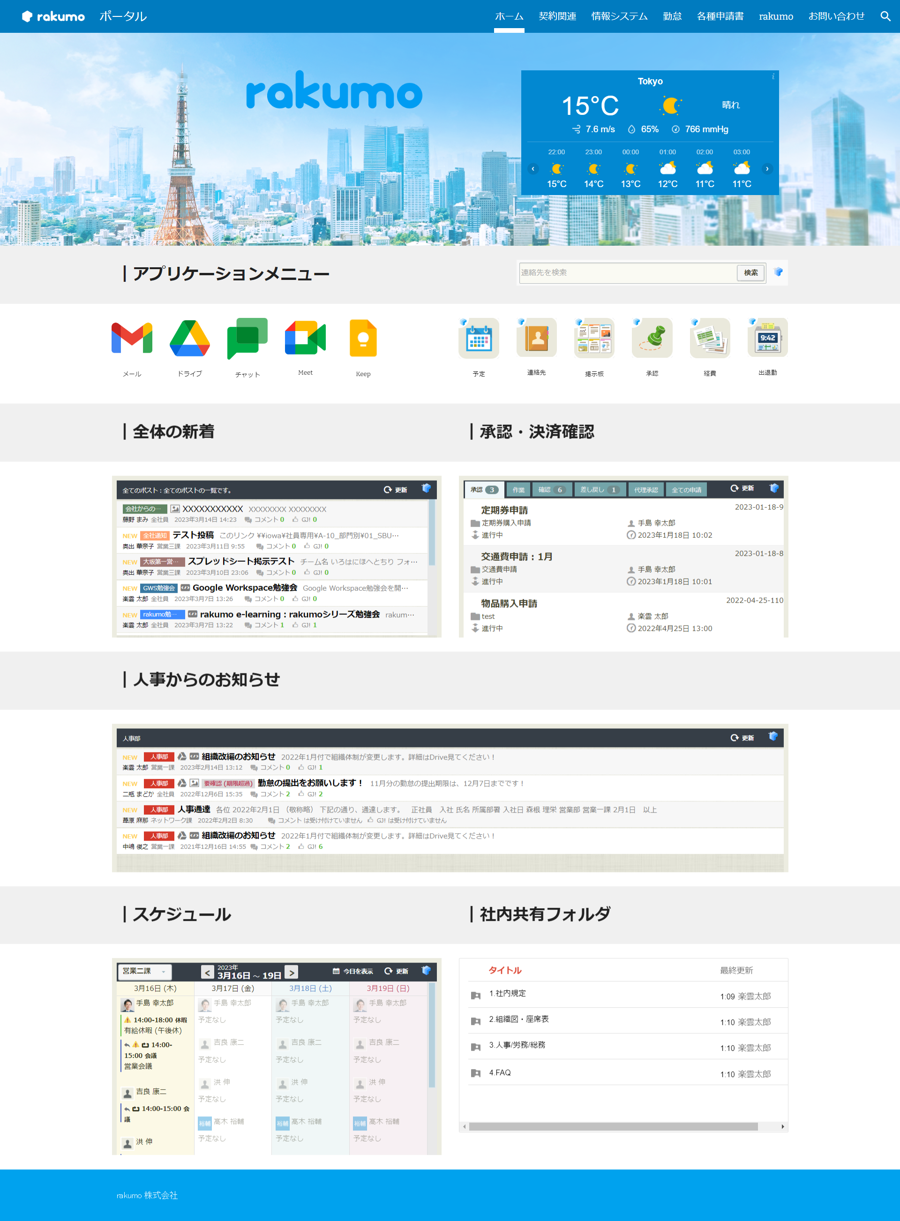Open the rakumo 承認 stamp icon
The width and height of the screenshot is (900, 1221).
[x=652, y=338]
